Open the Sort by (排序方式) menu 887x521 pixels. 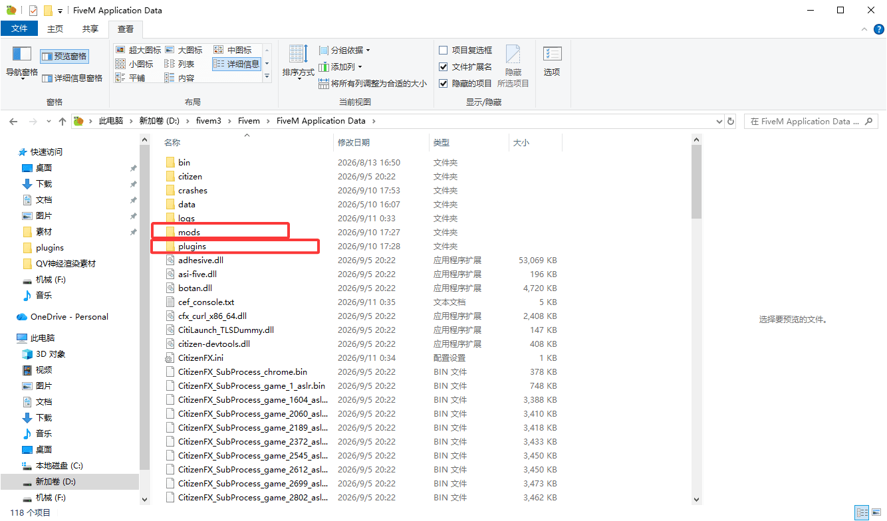298,63
